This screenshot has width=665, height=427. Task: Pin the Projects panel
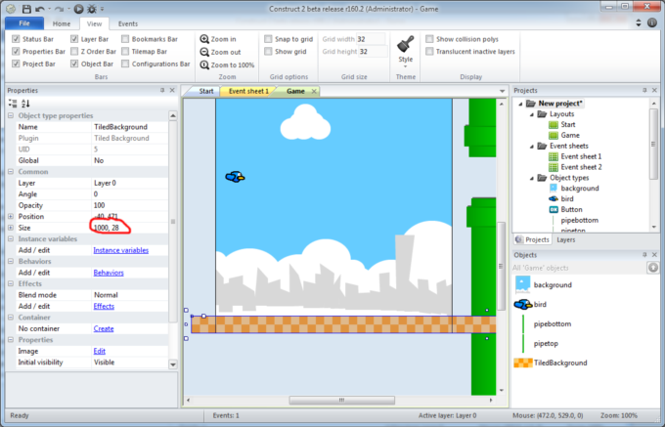[x=644, y=90]
